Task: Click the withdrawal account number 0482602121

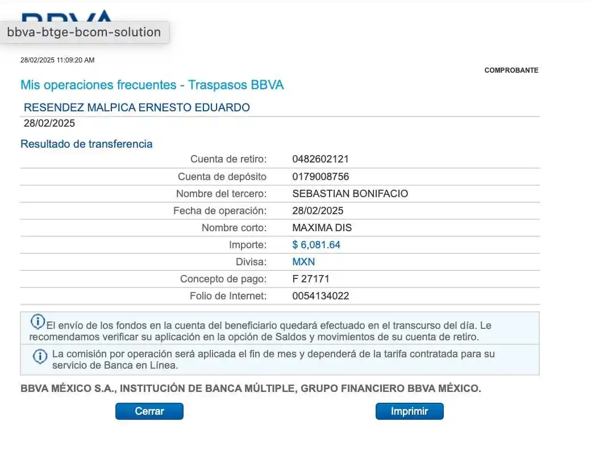Action: click(321, 159)
